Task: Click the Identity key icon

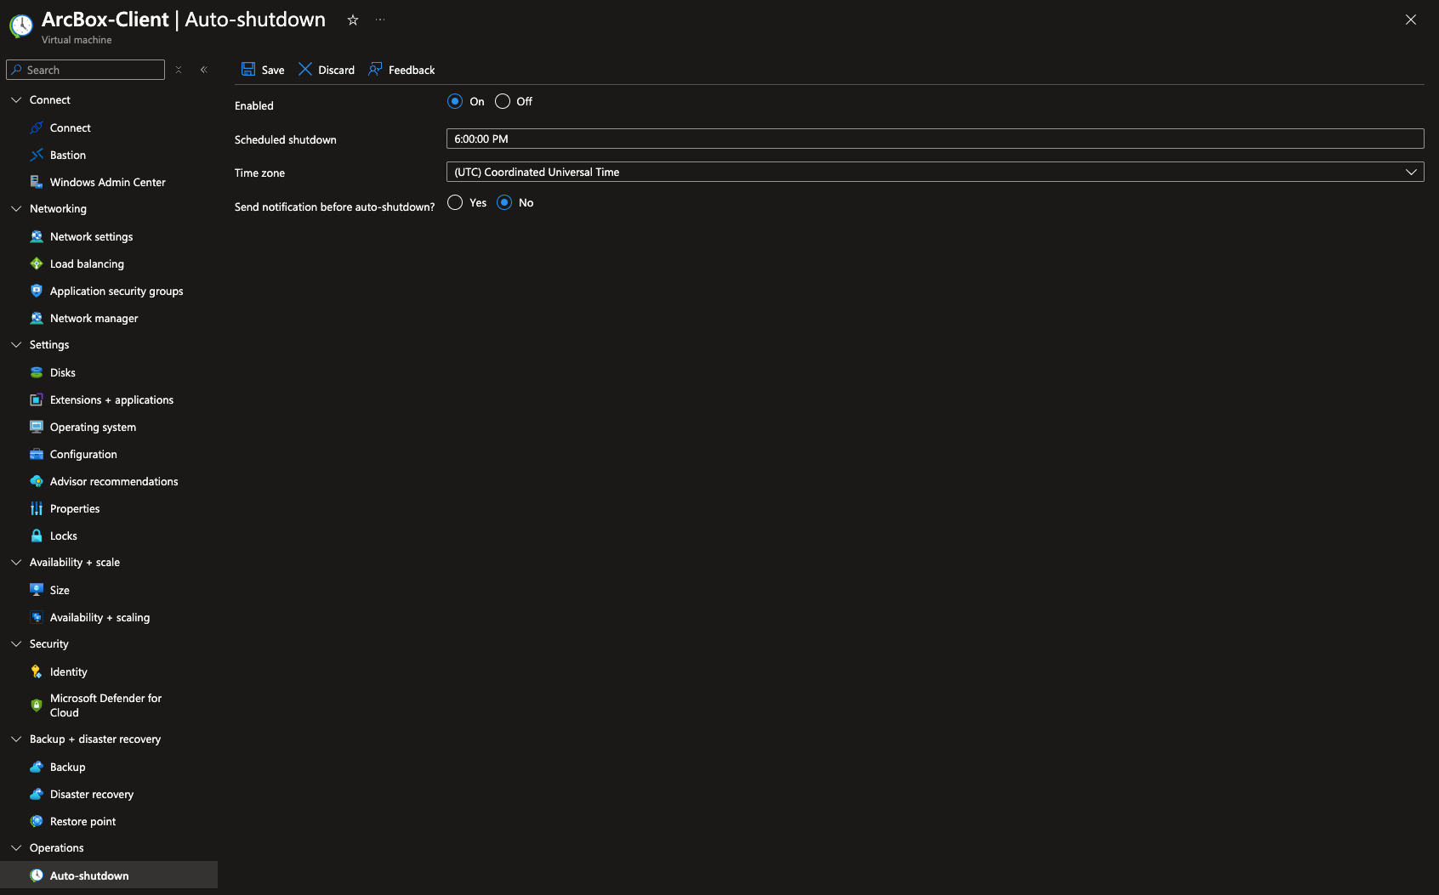Action: click(x=37, y=671)
